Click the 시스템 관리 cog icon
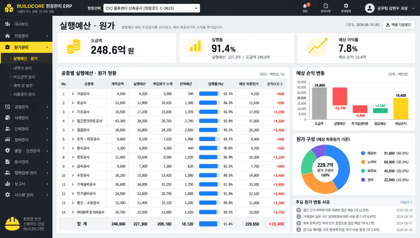Image resolution: width=420 pixels, height=238 pixels. tap(7, 195)
